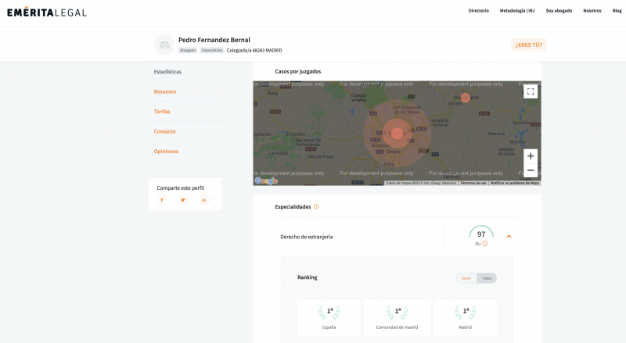Toggle fullscreen view of the map
Screen dimensions: 626x343
531,91
